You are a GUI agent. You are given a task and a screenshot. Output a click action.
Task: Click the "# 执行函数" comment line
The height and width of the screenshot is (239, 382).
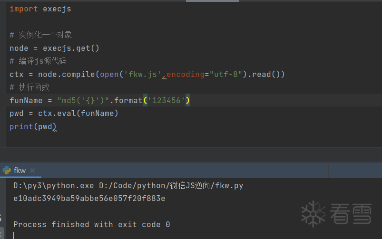[29, 87]
